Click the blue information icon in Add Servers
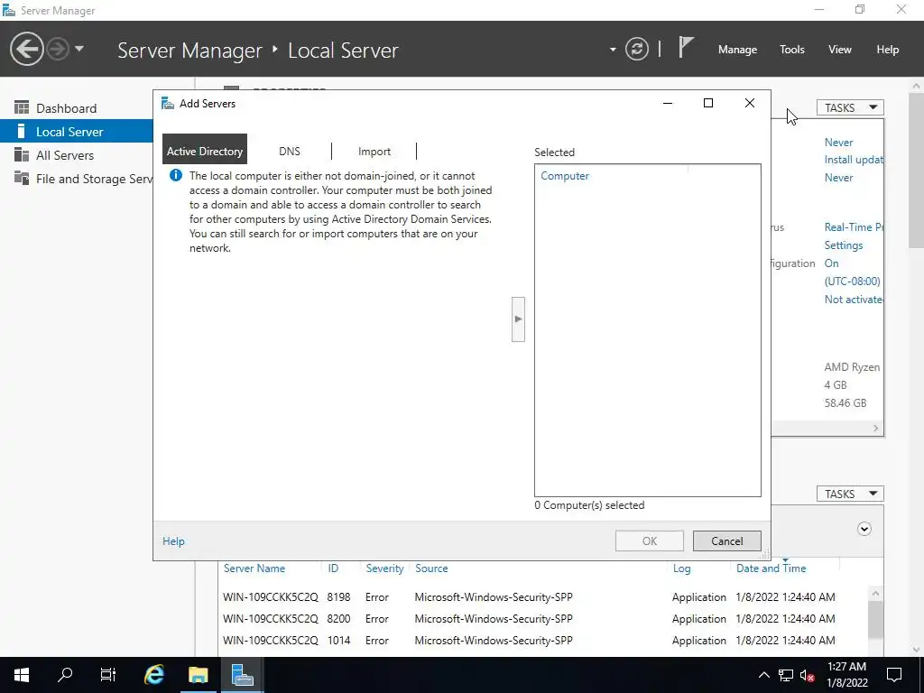924x693 pixels. pyautogui.click(x=176, y=175)
